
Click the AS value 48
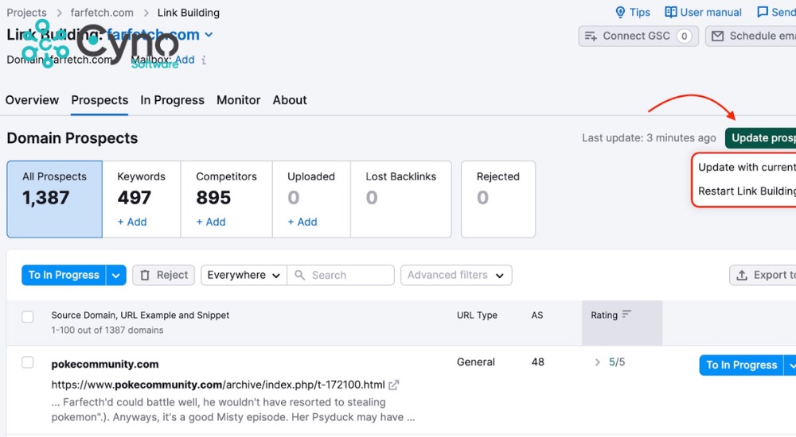click(x=537, y=362)
